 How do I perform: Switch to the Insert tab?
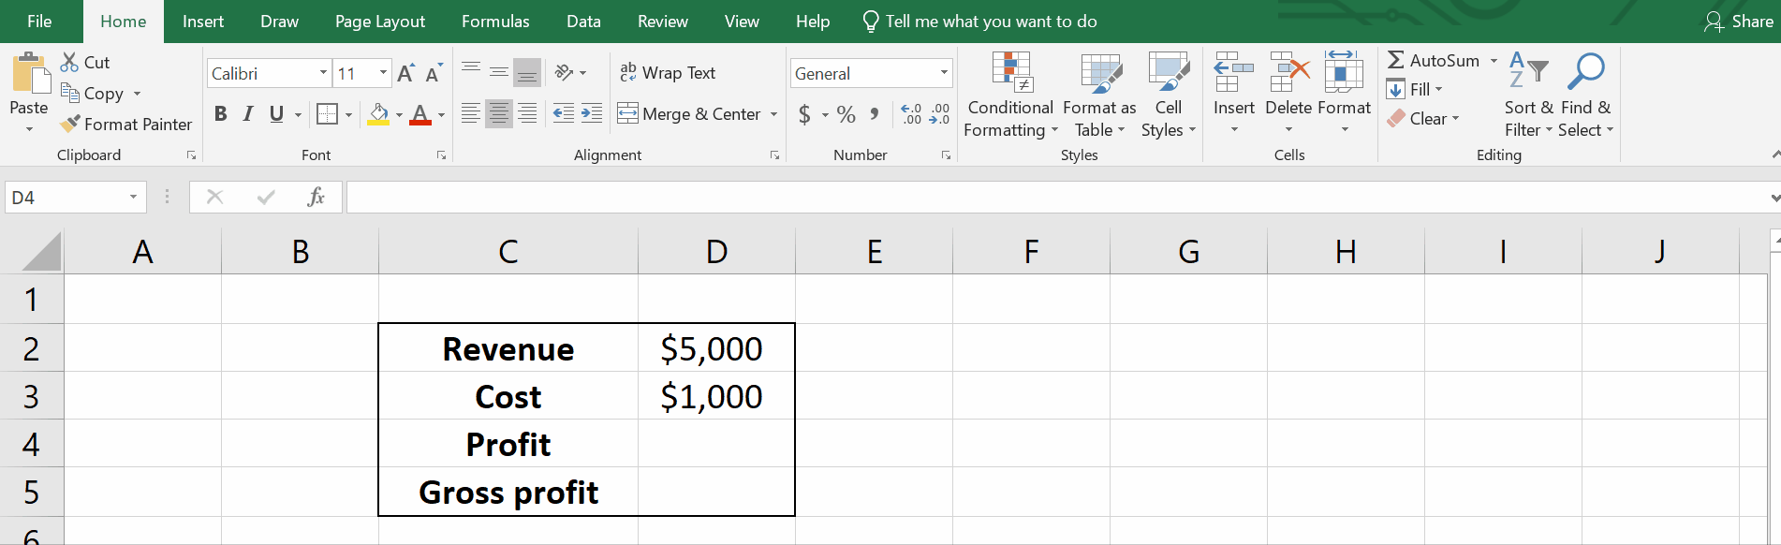203,22
